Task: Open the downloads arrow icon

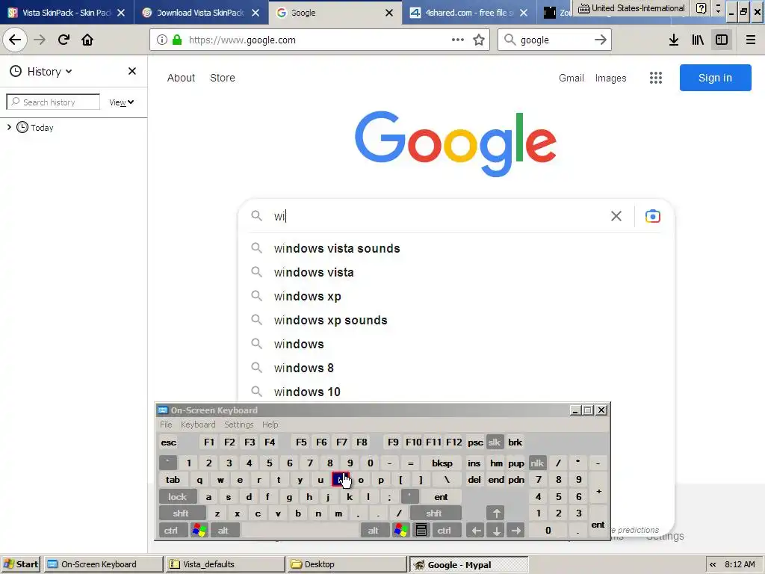Action: tap(673, 40)
